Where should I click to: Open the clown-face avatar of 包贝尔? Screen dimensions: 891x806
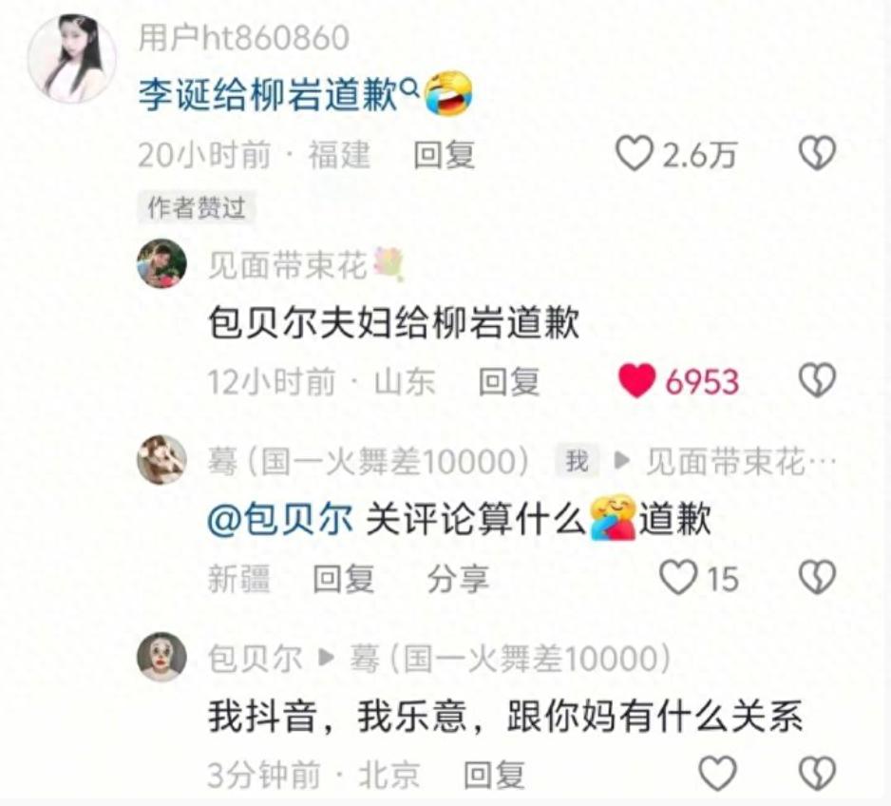click(x=161, y=657)
